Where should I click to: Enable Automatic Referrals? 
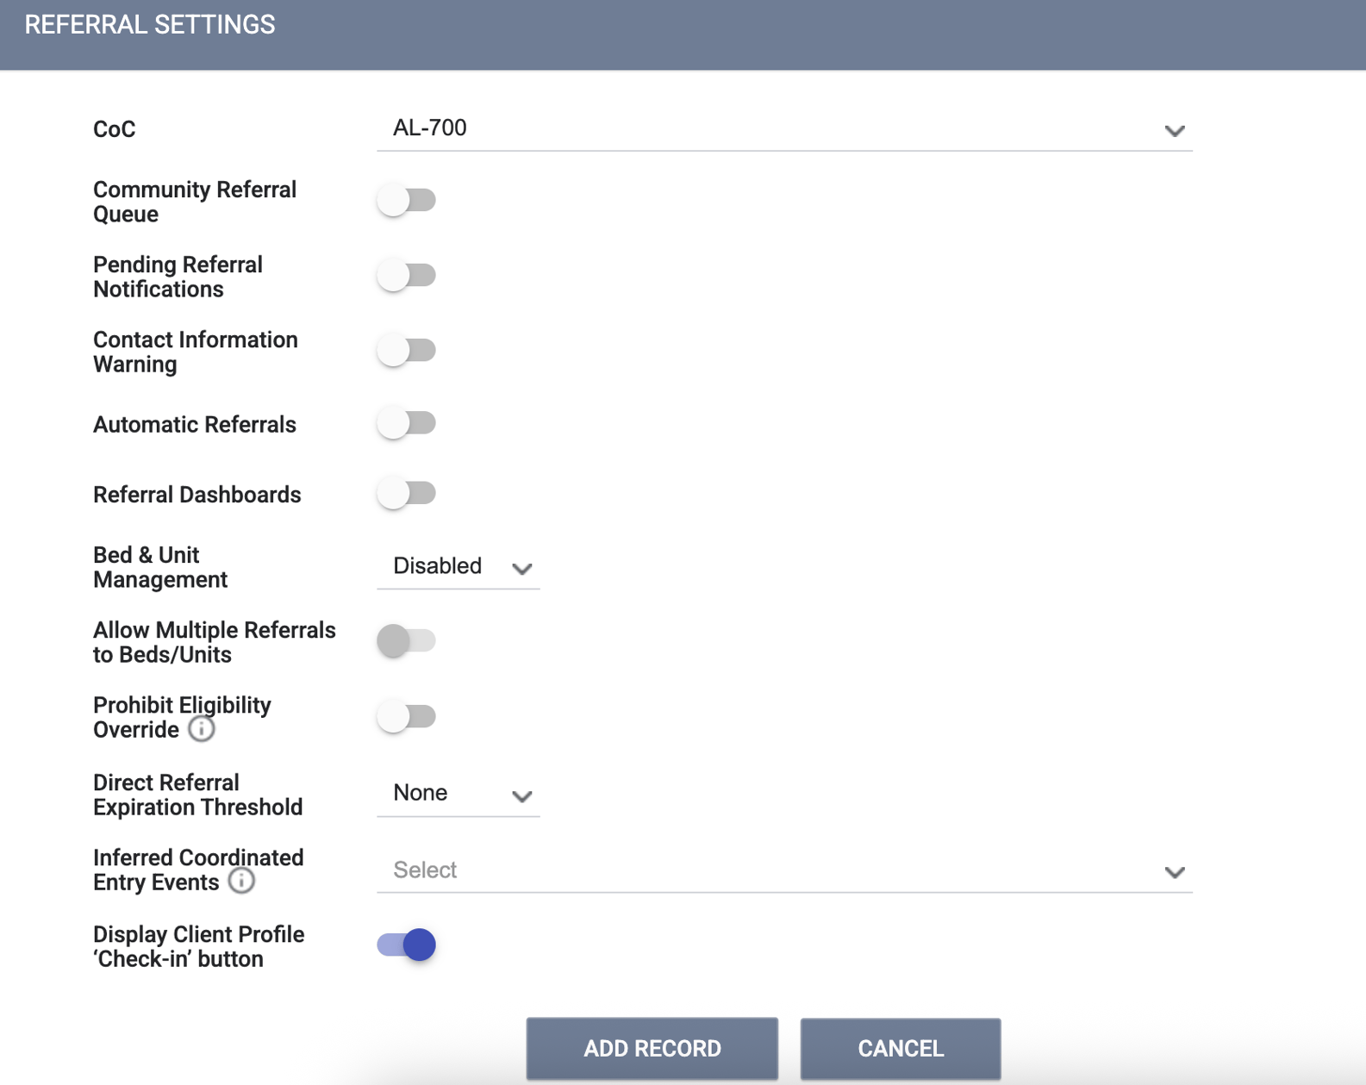[x=406, y=422]
